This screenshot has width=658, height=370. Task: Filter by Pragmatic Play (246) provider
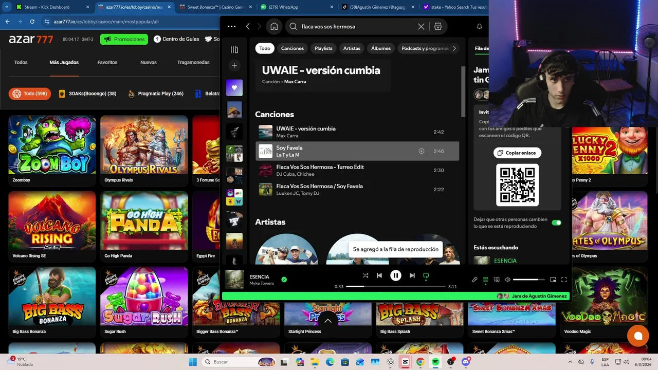click(156, 94)
